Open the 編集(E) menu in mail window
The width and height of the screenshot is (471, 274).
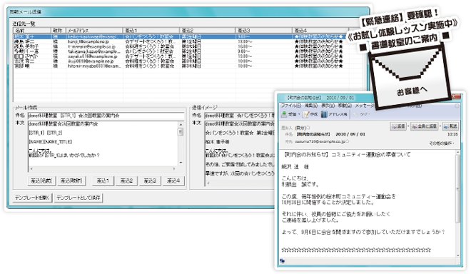(311, 106)
